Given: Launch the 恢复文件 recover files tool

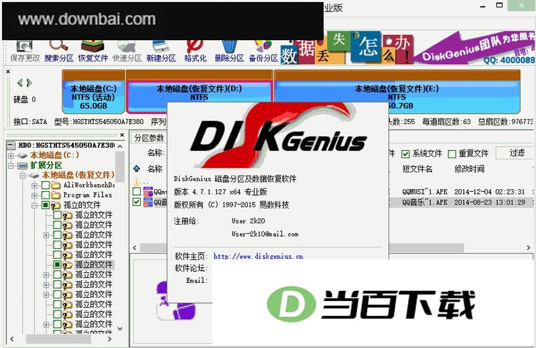Looking at the screenshot, I should [x=93, y=52].
